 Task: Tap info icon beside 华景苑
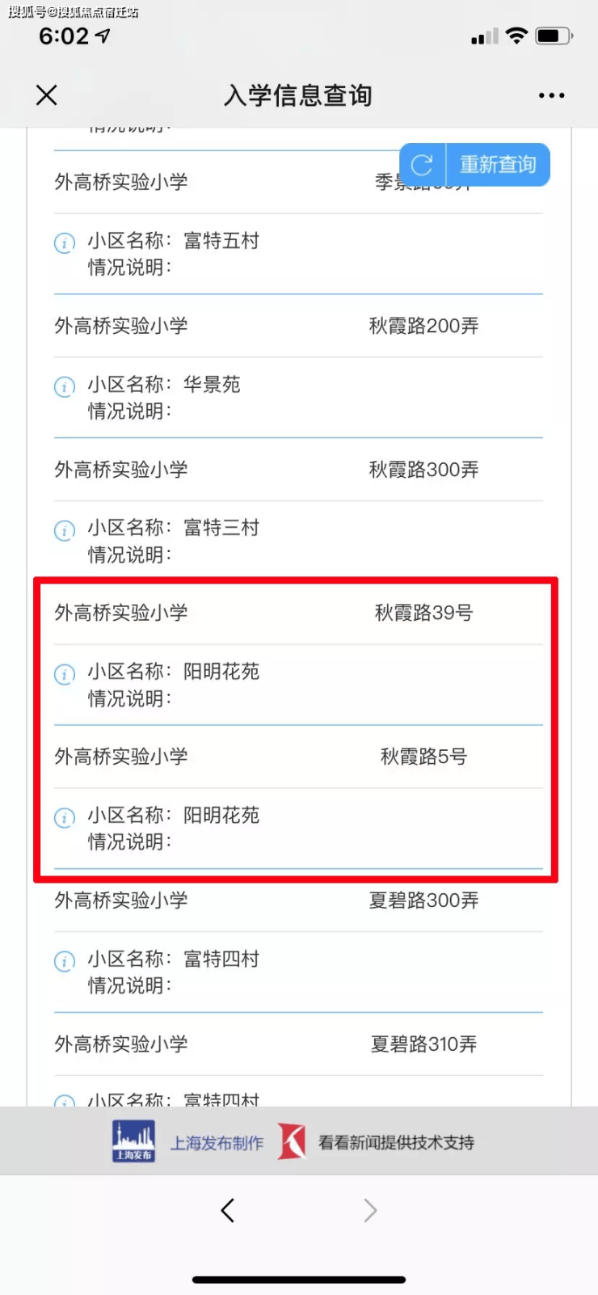pos(65,386)
